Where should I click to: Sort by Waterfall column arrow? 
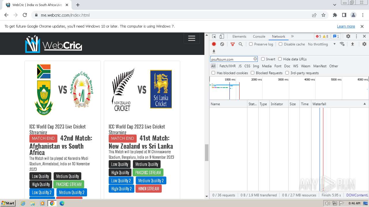364,104
